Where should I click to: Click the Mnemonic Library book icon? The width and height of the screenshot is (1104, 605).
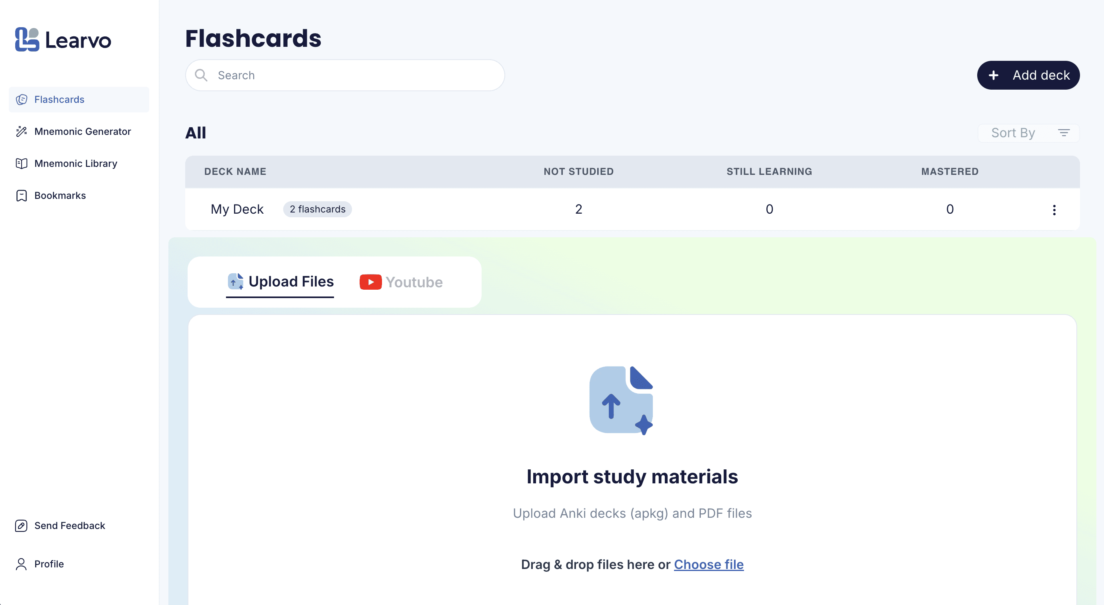pos(22,163)
